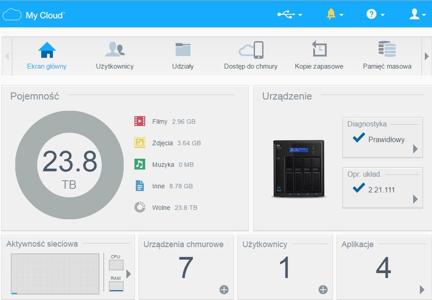Click the Zdjęcia photo icon
The width and height of the screenshot is (432, 300).
(x=140, y=143)
